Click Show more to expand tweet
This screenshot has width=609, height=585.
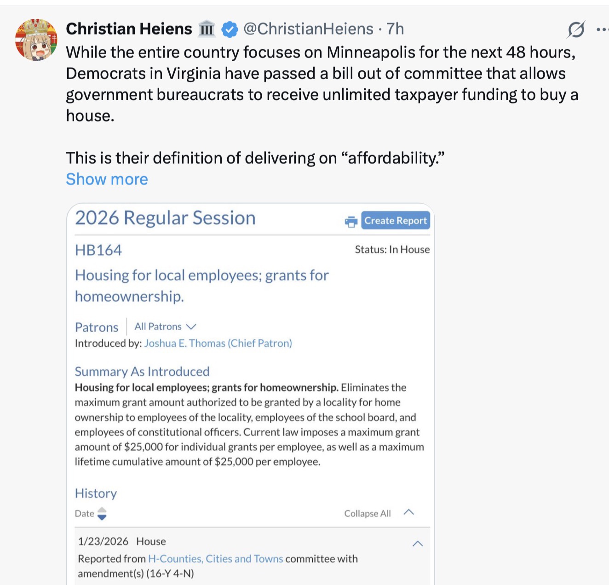click(x=107, y=179)
